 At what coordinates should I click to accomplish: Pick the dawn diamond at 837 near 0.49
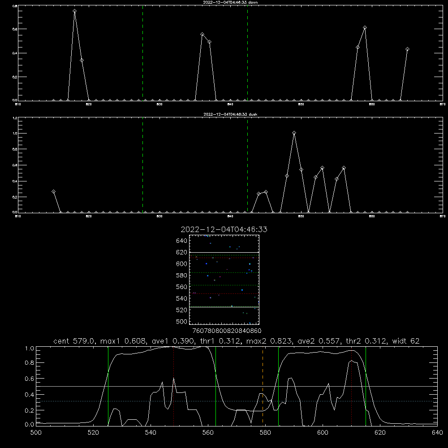(x=209, y=42)
